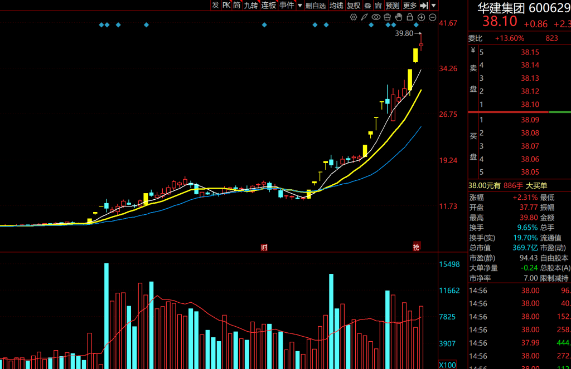Open the 更多 menu

pyautogui.click(x=410, y=6)
